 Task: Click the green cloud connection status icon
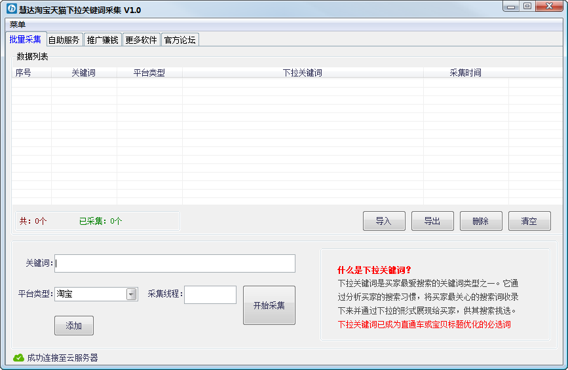point(18,358)
